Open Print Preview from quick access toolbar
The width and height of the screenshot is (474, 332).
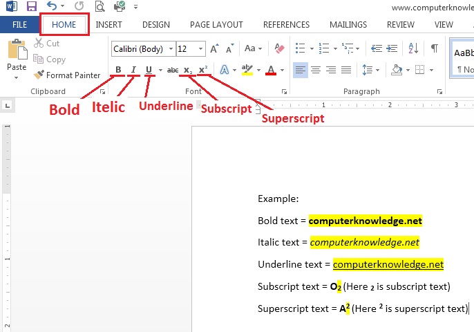(x=99, y=6)
